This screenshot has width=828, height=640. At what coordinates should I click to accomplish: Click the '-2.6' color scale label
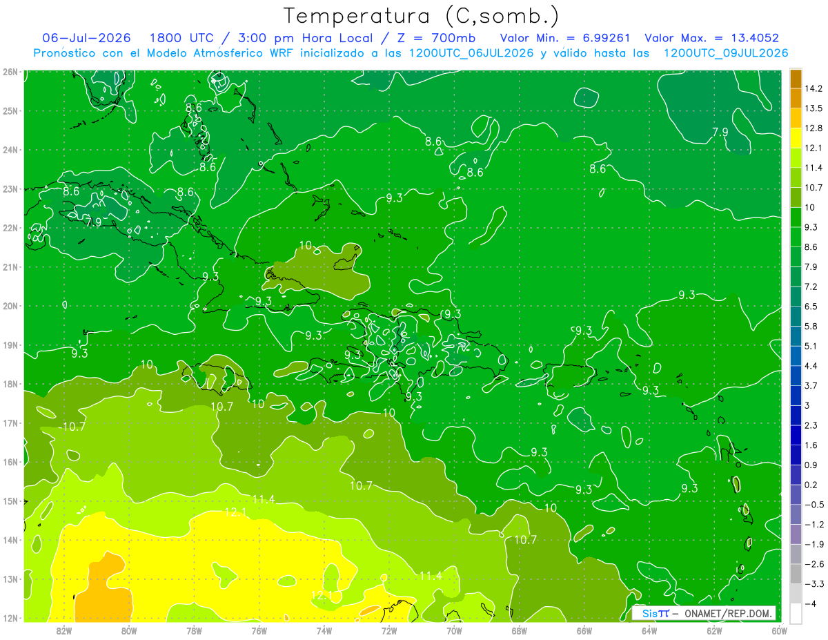pyautogui.click(x=814, y=564)
